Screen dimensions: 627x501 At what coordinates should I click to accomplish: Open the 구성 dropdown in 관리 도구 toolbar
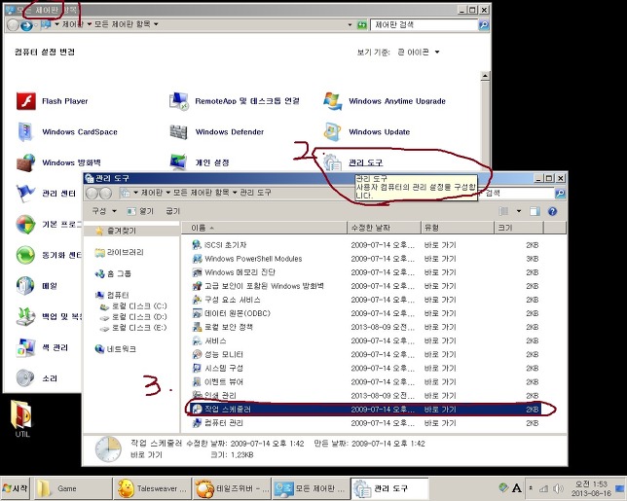click(x=104, y=211)
